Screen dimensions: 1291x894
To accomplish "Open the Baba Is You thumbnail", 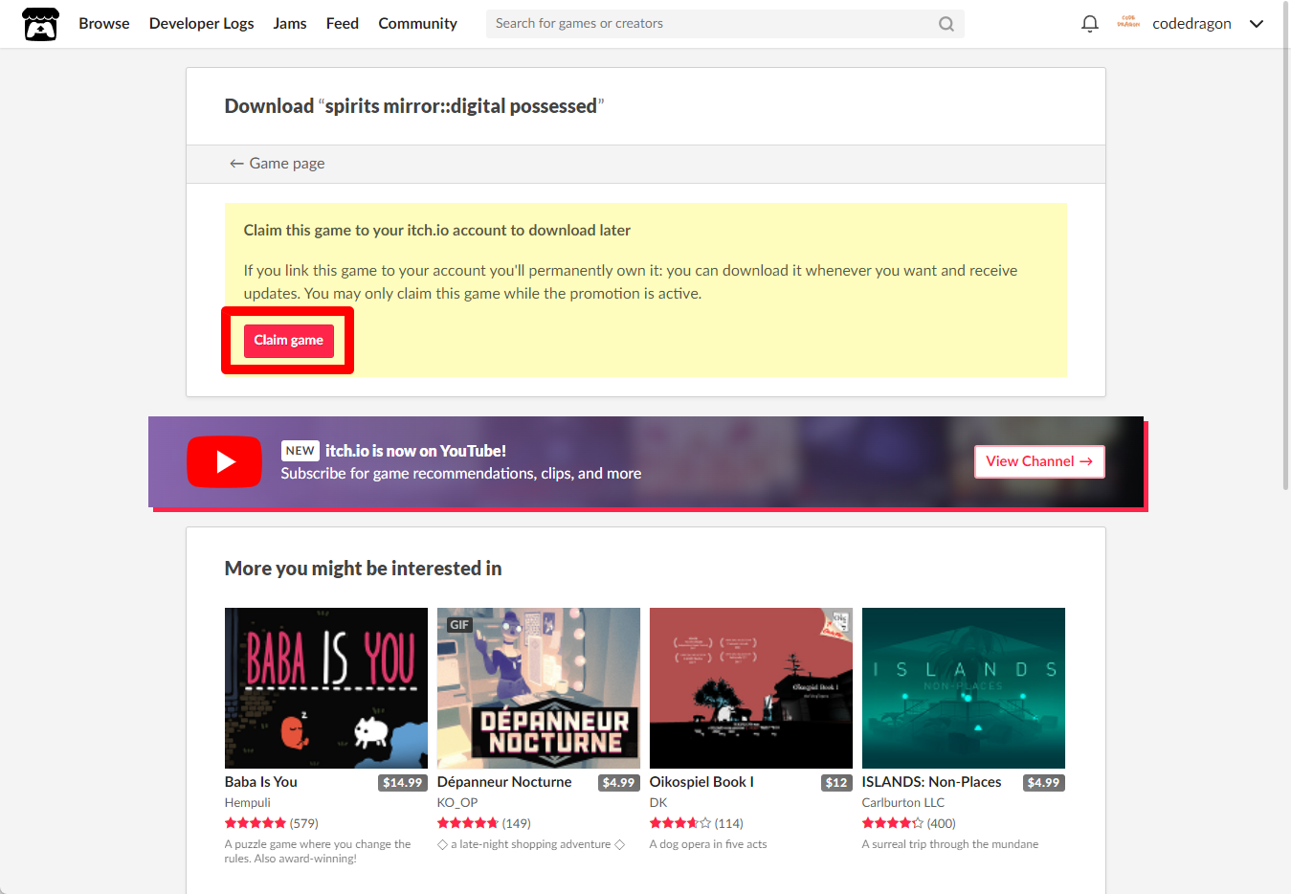I will 326,688.
